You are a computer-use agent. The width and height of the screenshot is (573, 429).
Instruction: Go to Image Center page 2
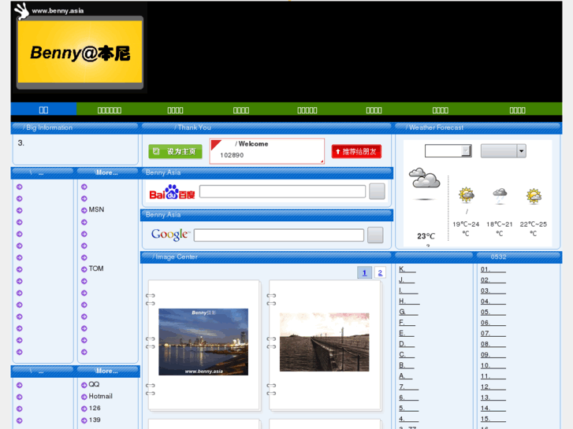(x=380, y=272)
